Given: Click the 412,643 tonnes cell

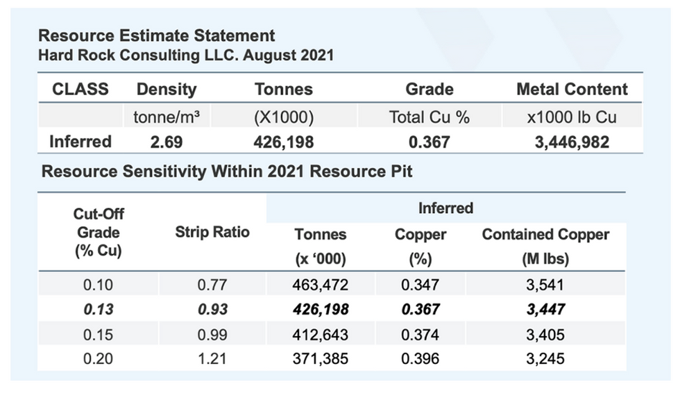Looking at the screenshot, I should pos(321,335).
